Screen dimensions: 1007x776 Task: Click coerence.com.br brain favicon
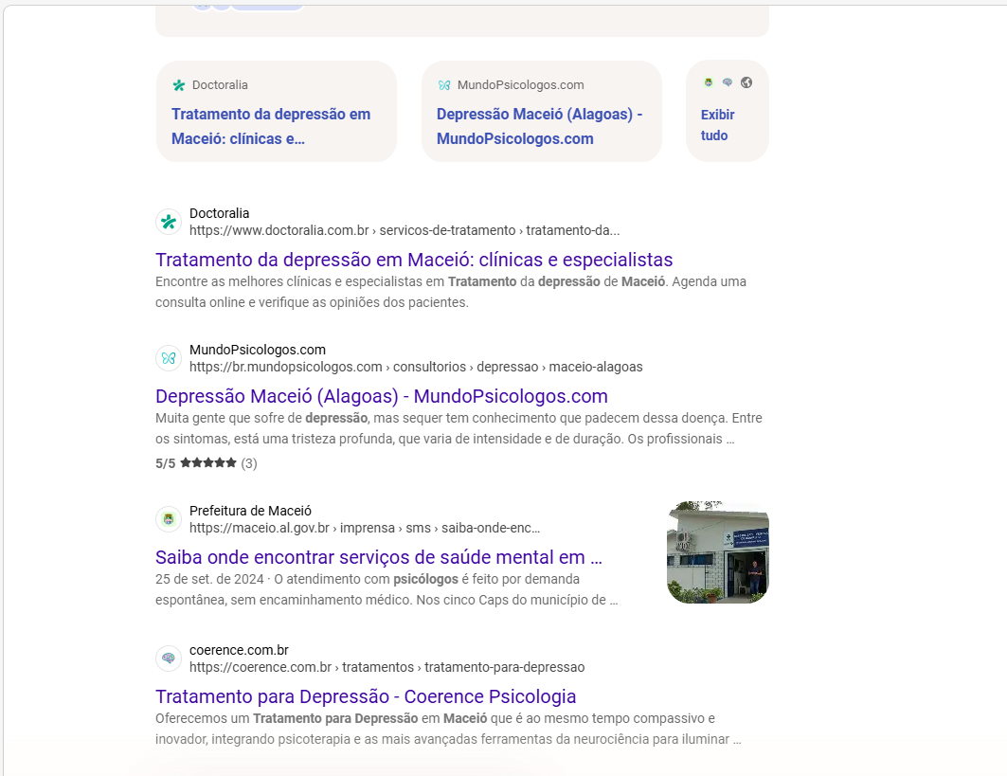point(169,659)
